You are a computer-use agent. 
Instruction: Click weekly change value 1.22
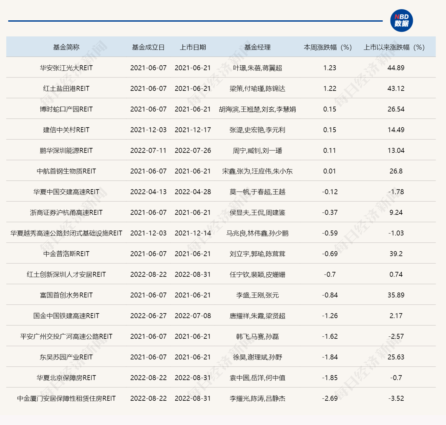coord(330,89)
